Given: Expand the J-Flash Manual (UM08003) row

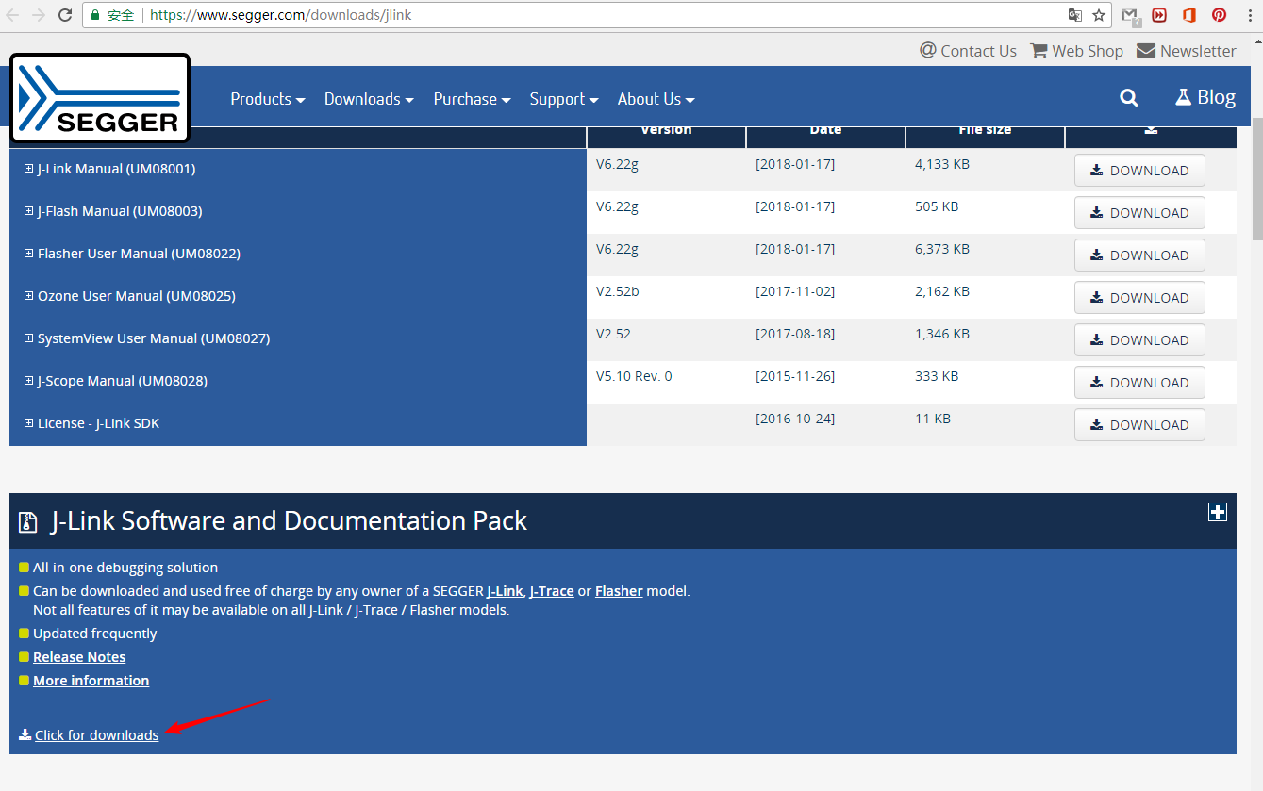Looking at the screenshot, I should coord(29,211).
